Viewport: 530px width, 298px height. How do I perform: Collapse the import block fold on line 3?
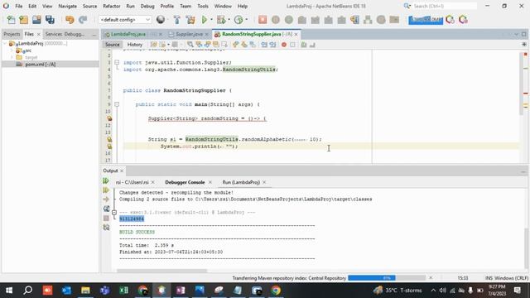[117, 63]
